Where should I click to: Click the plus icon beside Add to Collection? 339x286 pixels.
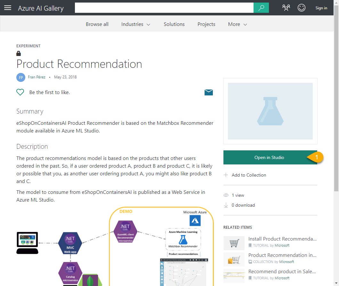pyautogui.click(x=226, y=175)
